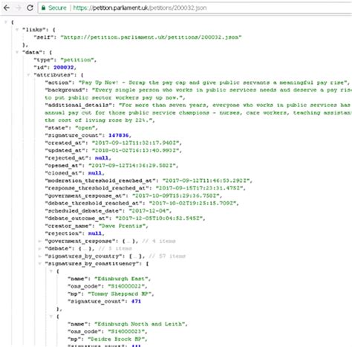Viewport: 352px width, 347px height.
Task: Expand the "government_response" node
Action: 40,241
